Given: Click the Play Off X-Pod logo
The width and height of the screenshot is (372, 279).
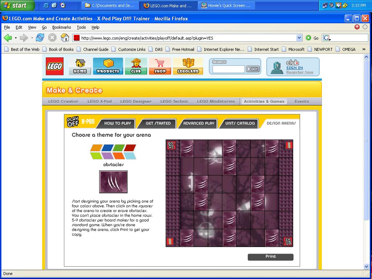Looking at the screenshot, I should tap(81, 122).
